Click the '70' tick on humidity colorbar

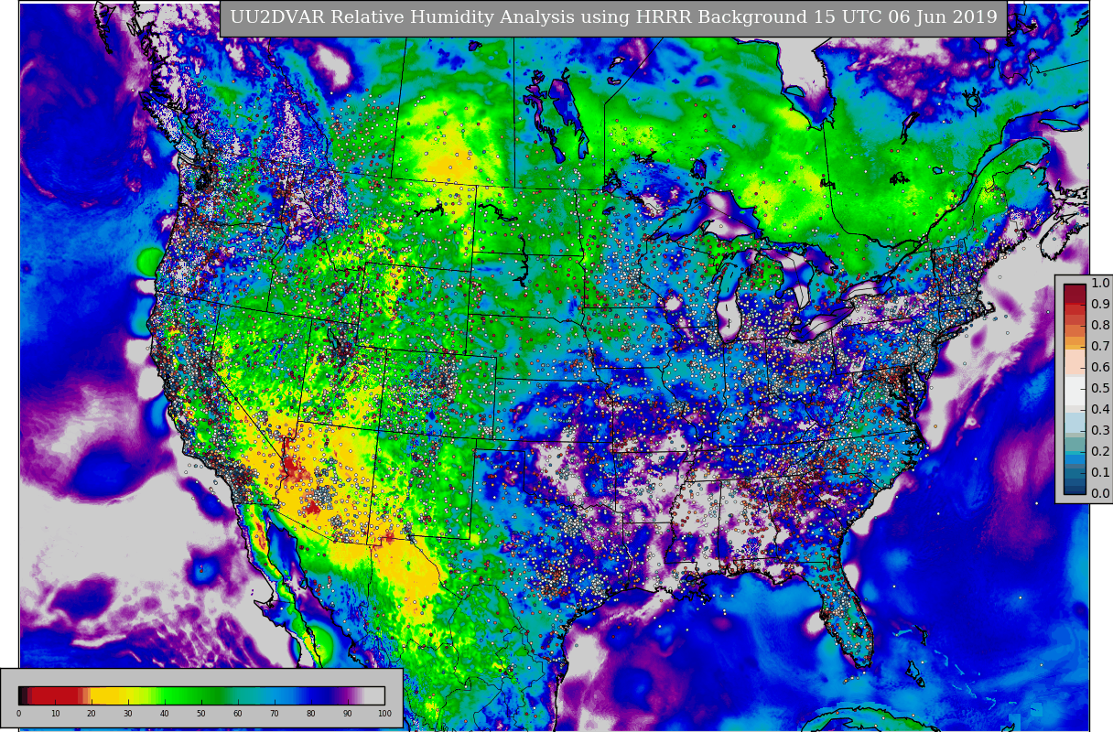click(x=275, y=714)
